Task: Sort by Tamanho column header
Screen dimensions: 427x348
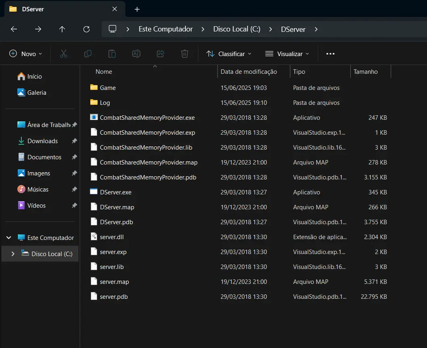Action: [365, 72]
